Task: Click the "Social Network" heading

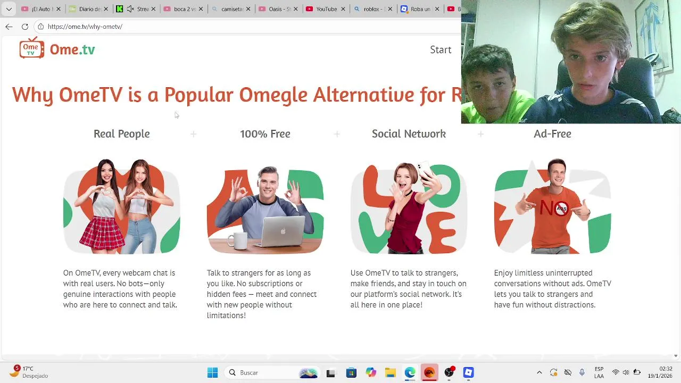Action: point(409,134)
